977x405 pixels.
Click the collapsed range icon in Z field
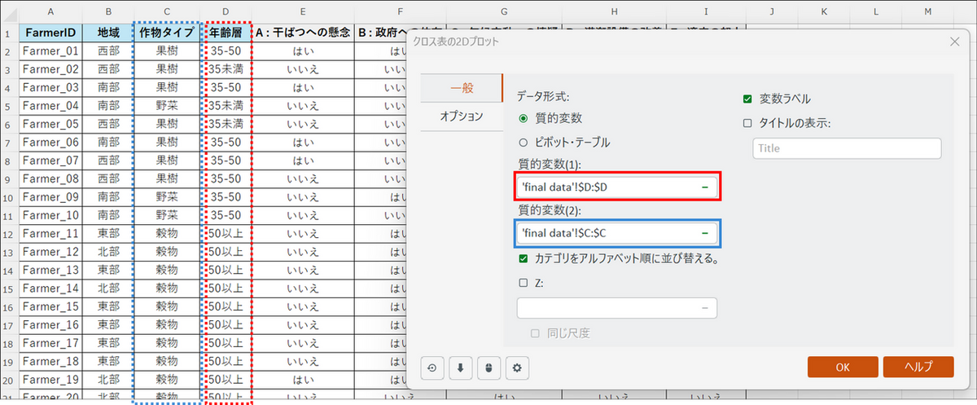click(x=705, y=307)
